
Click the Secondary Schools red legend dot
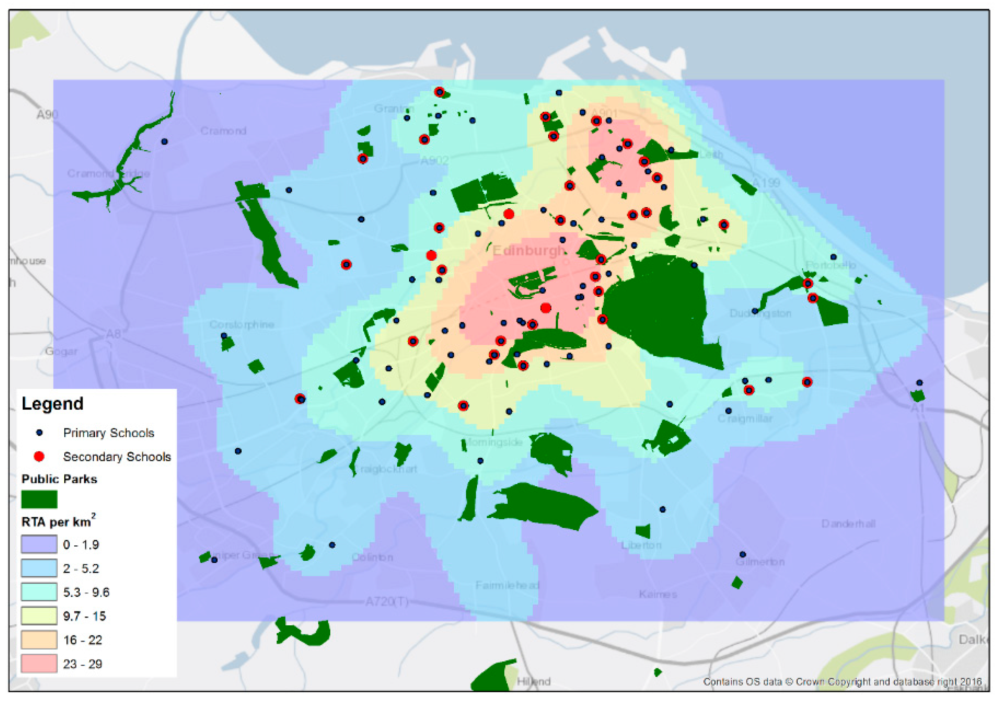39,456
